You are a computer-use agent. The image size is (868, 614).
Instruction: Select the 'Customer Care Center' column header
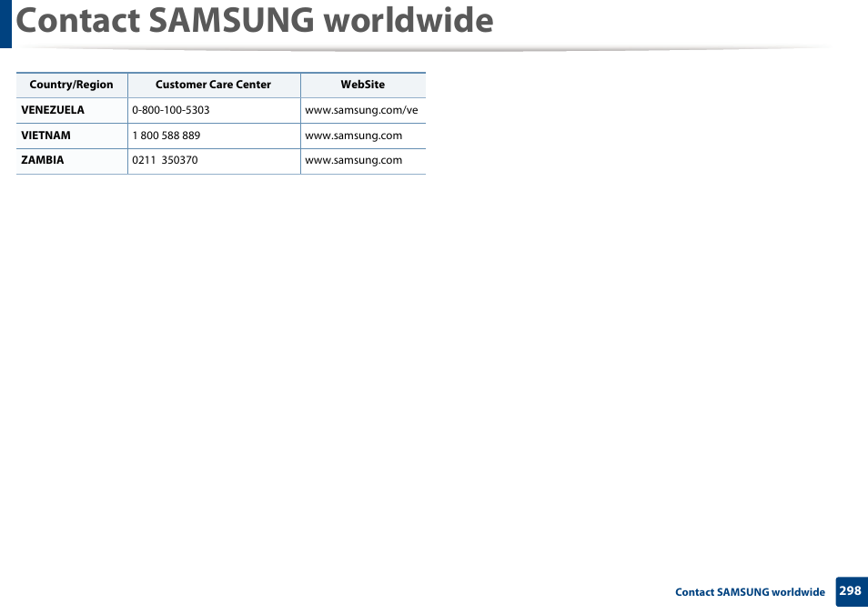213,85
